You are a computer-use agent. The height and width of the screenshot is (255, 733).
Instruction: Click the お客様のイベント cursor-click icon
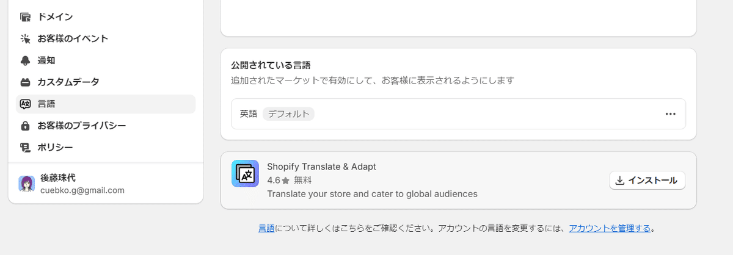[25, 39]
